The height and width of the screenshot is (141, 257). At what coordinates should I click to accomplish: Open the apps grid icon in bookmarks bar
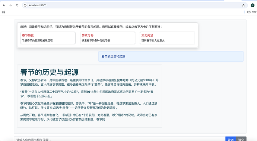(4, 12)
